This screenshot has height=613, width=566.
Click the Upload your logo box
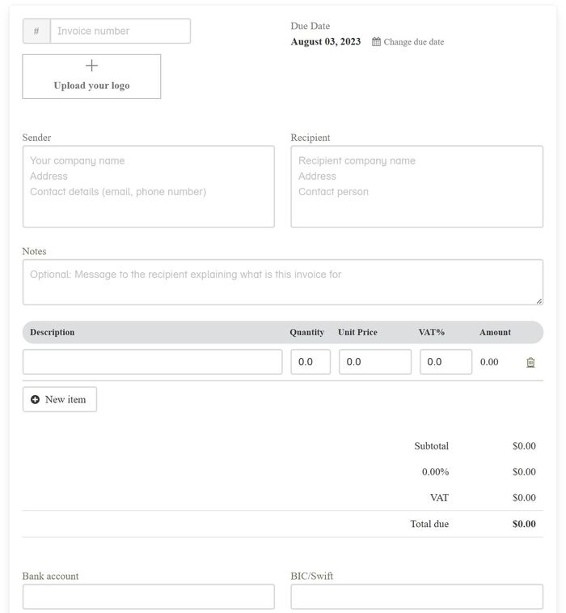[91, 77]
